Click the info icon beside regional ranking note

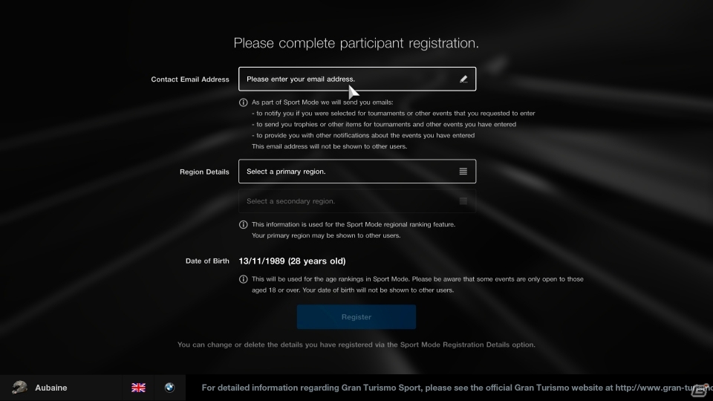pyautogui.click(x=244, y=224)
